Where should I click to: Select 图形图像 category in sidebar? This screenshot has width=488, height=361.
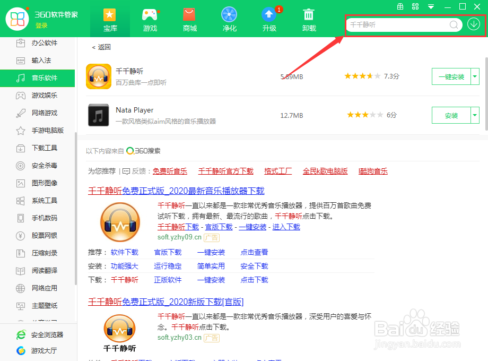tap(37, 183)
